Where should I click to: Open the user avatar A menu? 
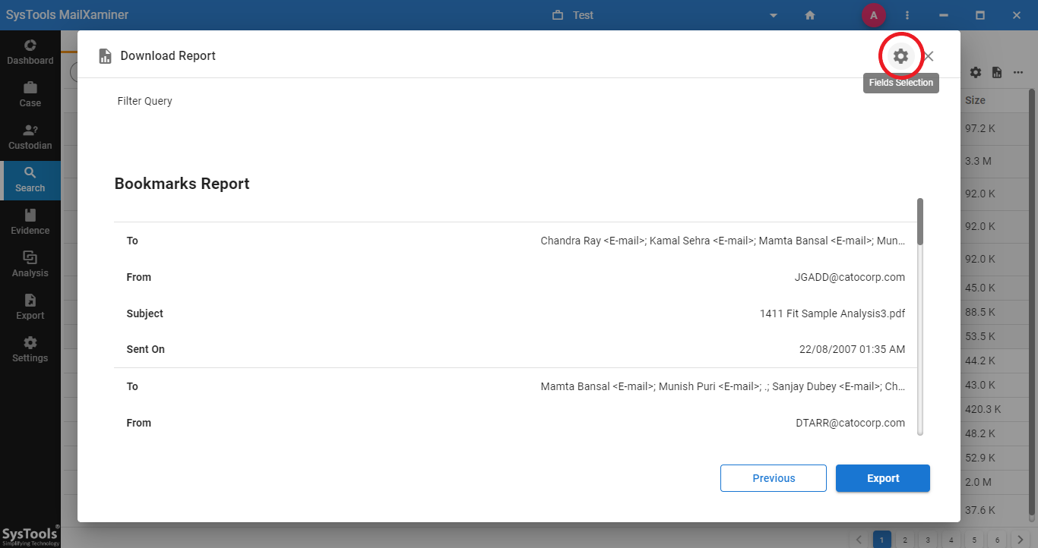(x=874, y=15)
